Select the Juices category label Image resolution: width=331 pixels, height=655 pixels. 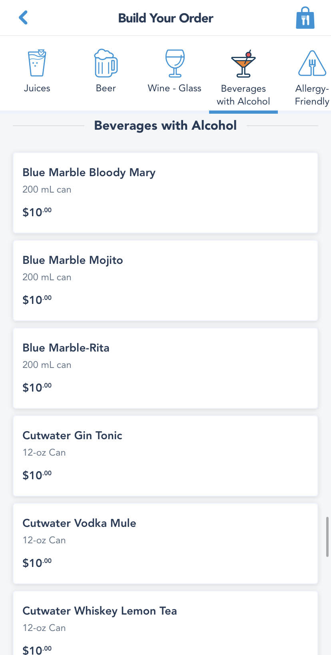(37, 88)
